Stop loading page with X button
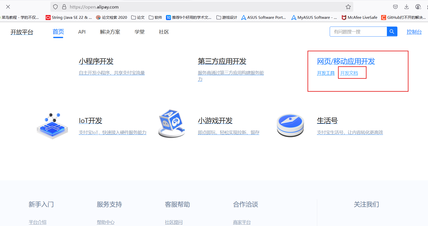 (x=8, y=7)
